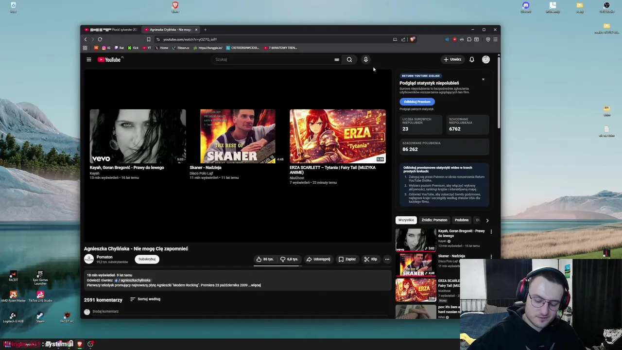This screenshot has height=350, width=622.
Task: Open the Epic Games Launcher desktop shortcut
Action: click(x=40, y=278)
